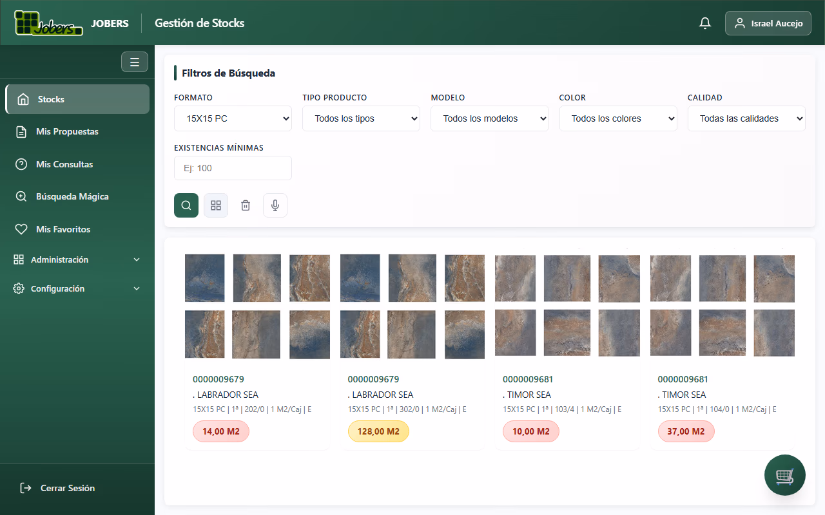Click the first LABRADOR SEA tile thumbnail
Screen dimensions: 825x515
204,277
